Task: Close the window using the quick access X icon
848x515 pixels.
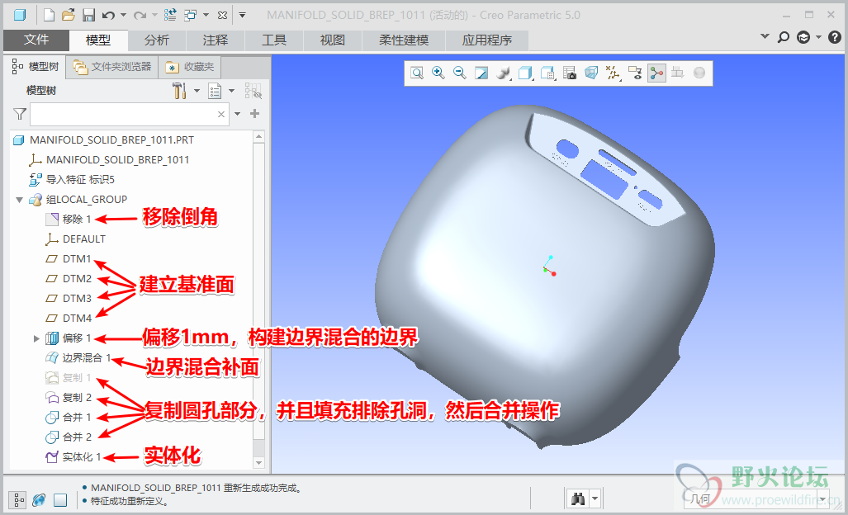Action: tap(222, 15)
